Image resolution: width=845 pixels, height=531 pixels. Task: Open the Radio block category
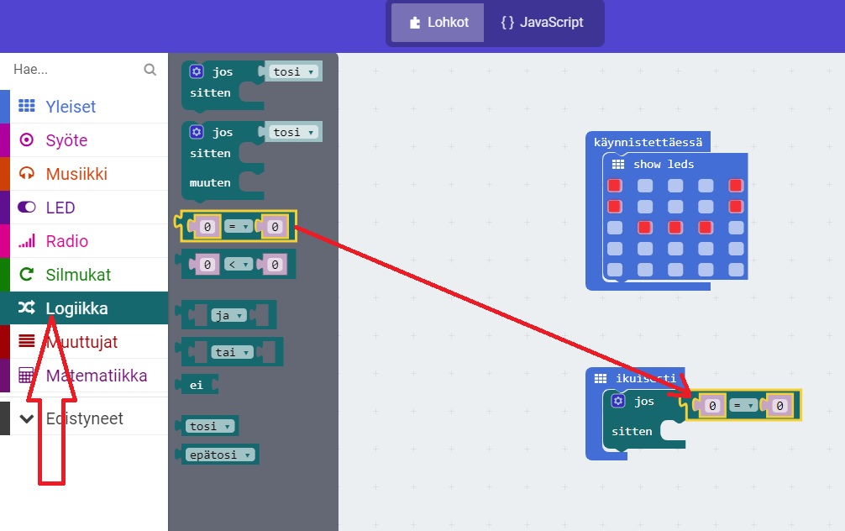[x=66, y=241]
